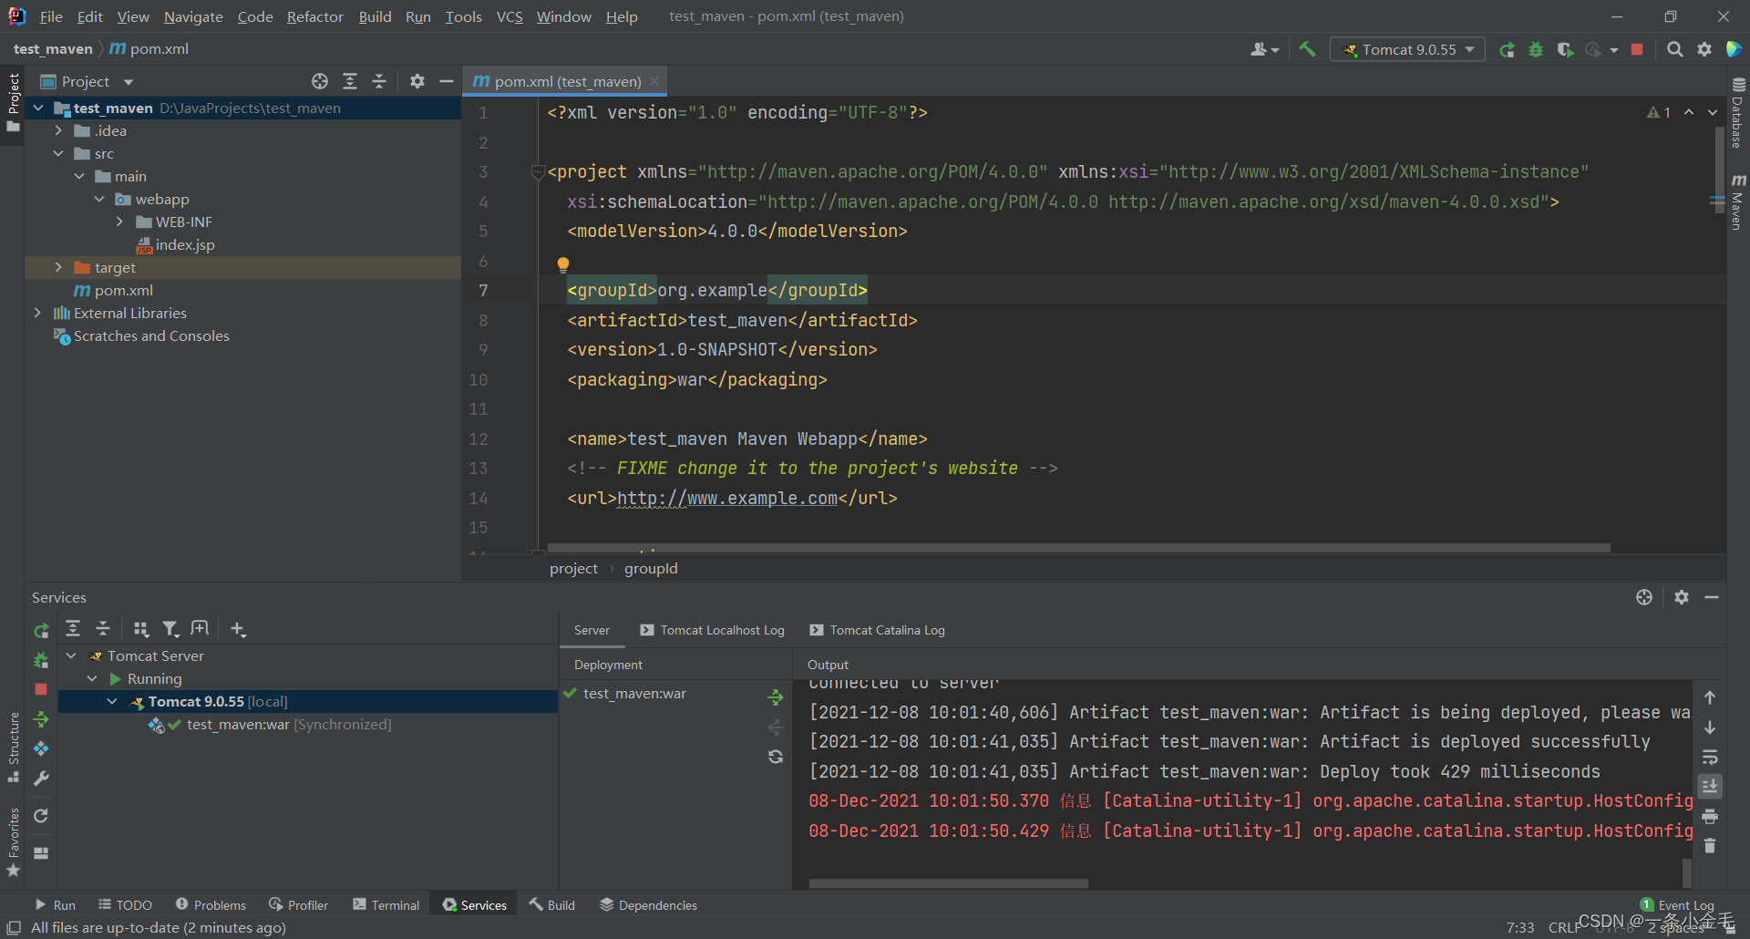Expand the target folder
The image size is (1750, 939).
[58, 267]
